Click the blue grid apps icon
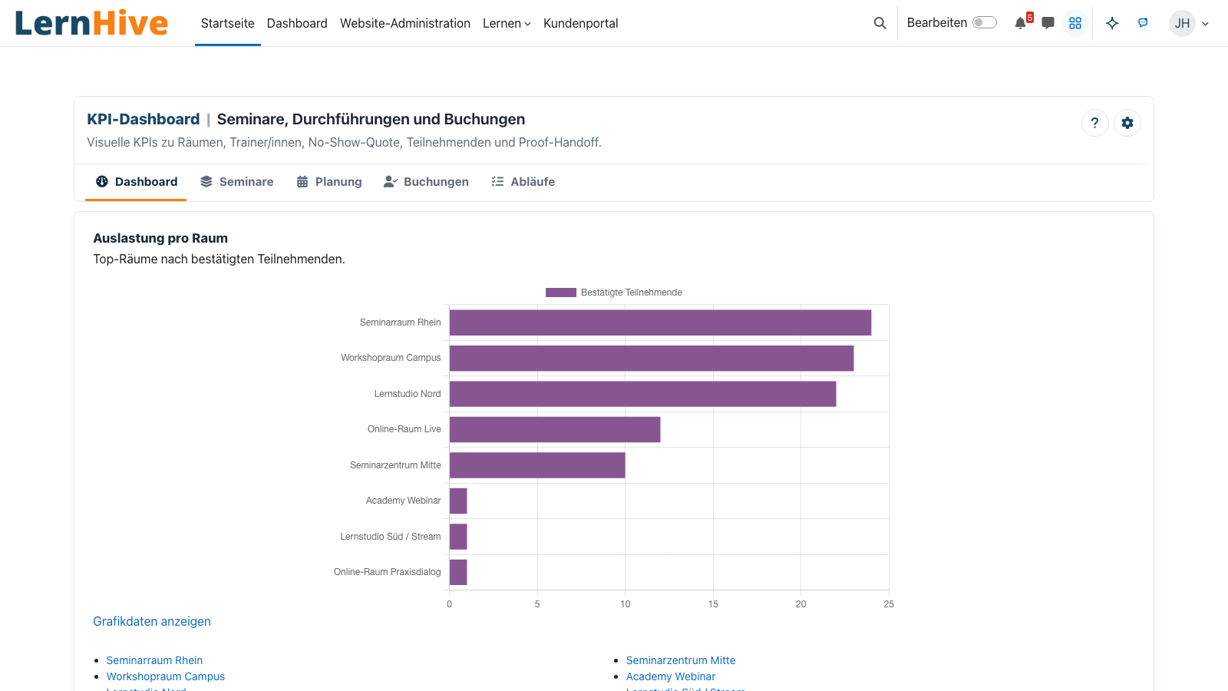Viewport: 1228px width, 691px height. 1075,23
